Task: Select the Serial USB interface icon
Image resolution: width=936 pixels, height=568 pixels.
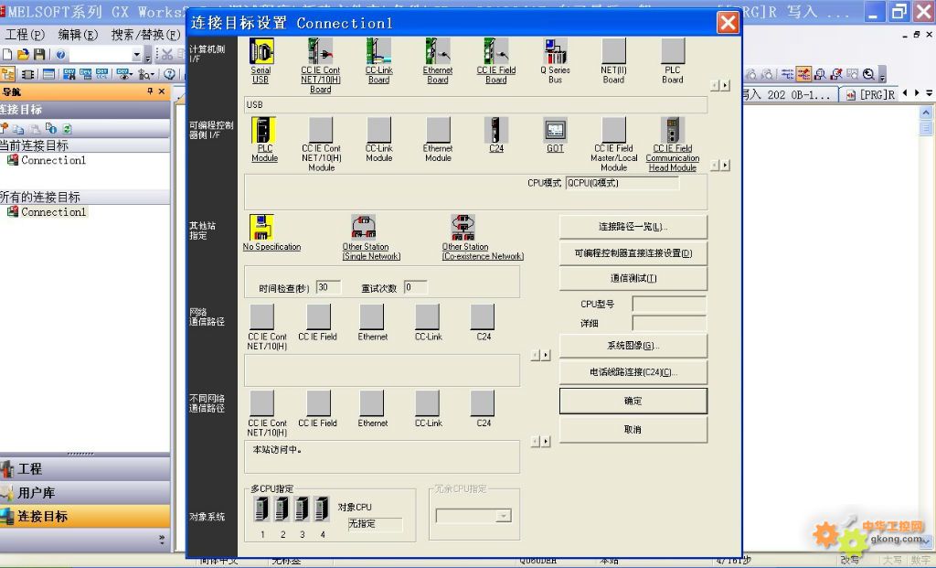Action: [261, 51]
